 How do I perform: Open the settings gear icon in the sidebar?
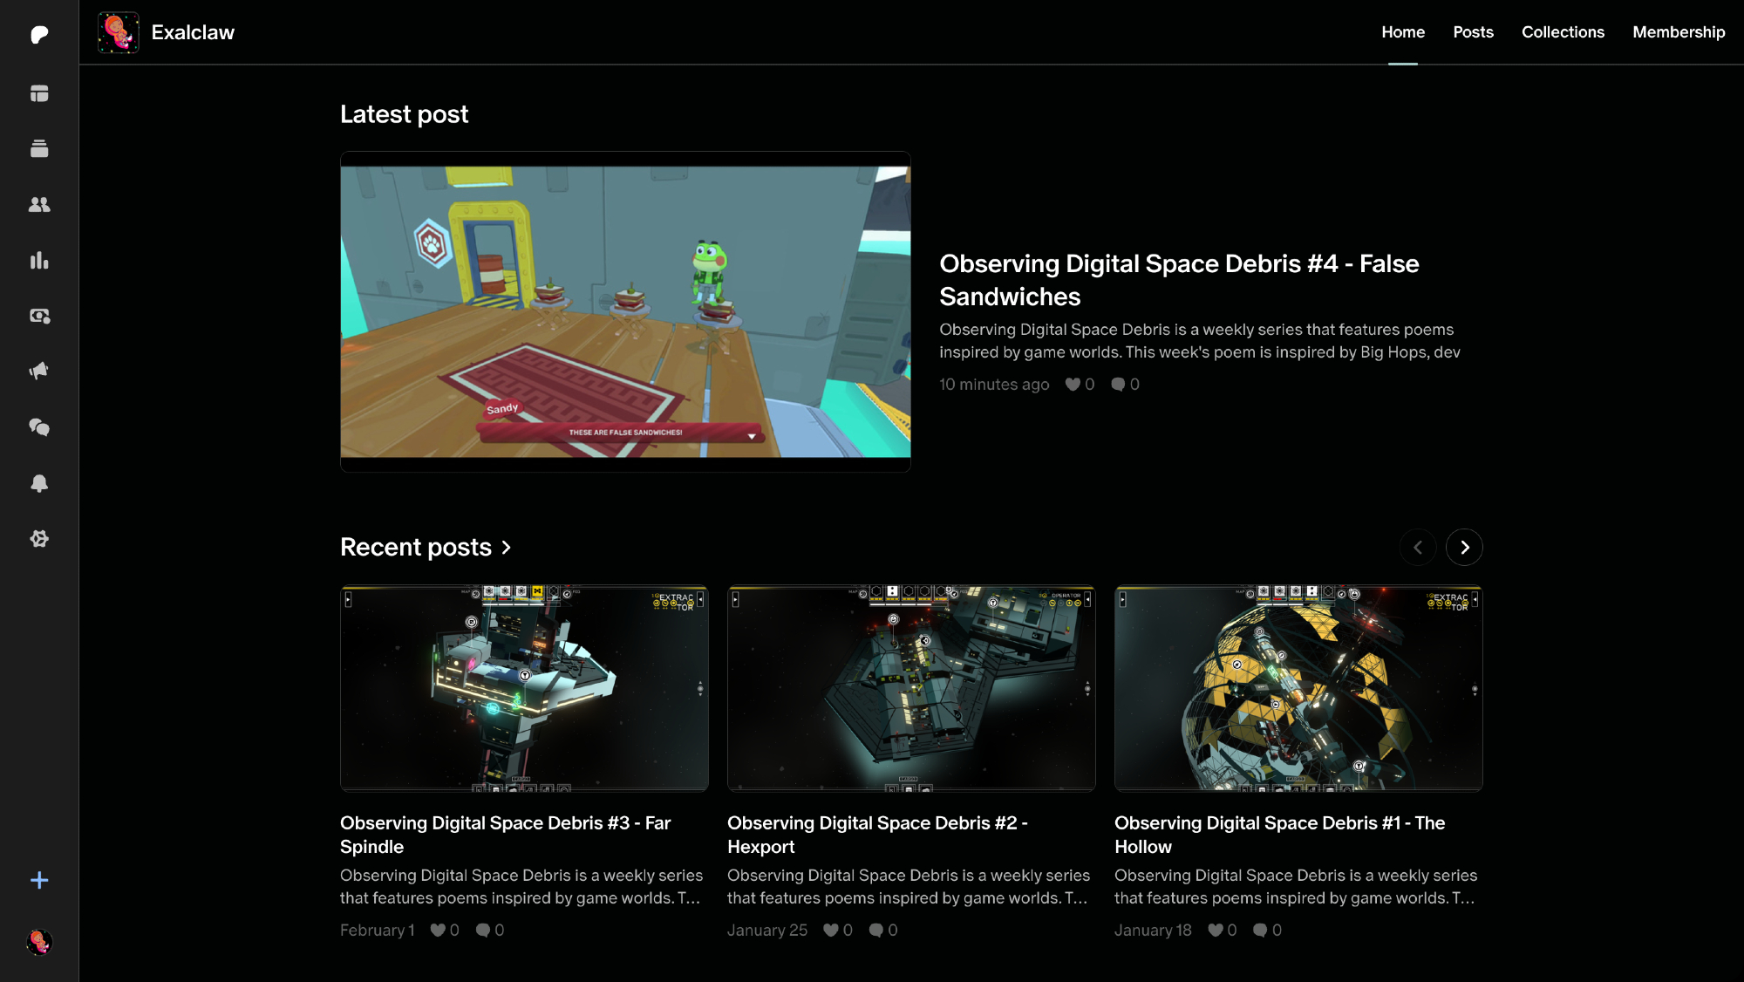coord(39,539)
